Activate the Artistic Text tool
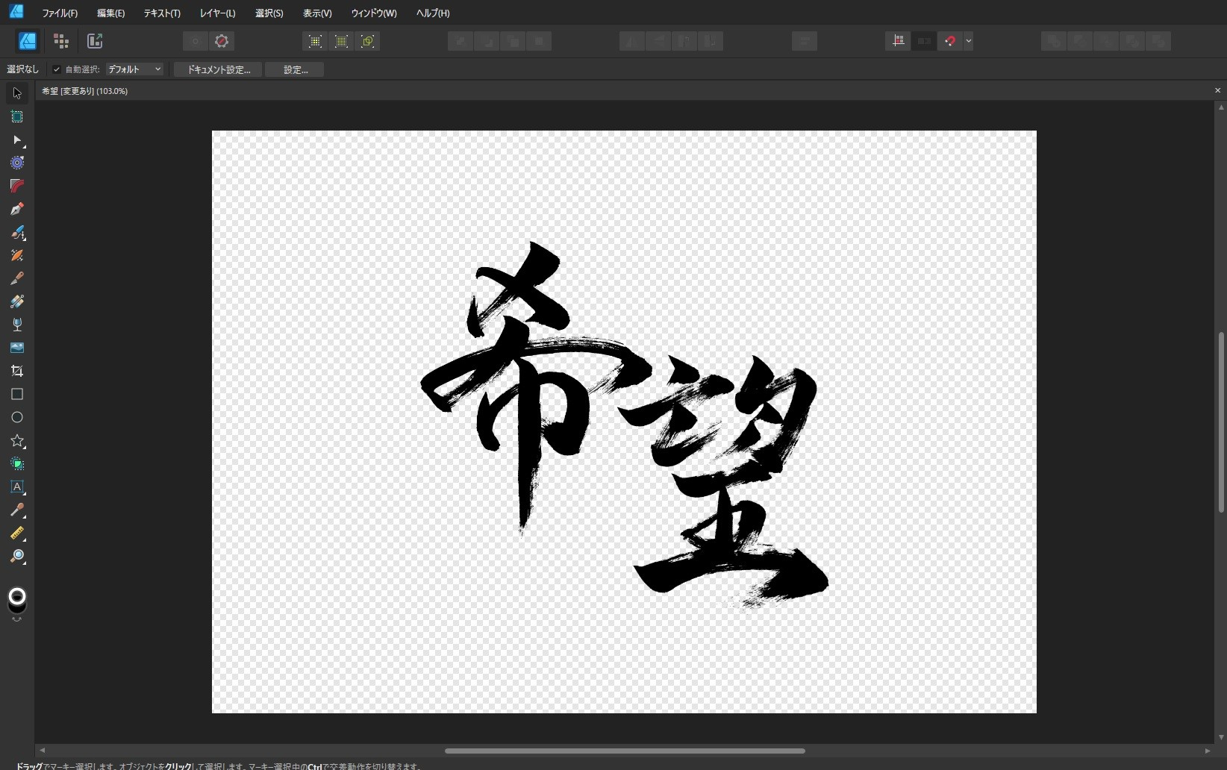 17,488
